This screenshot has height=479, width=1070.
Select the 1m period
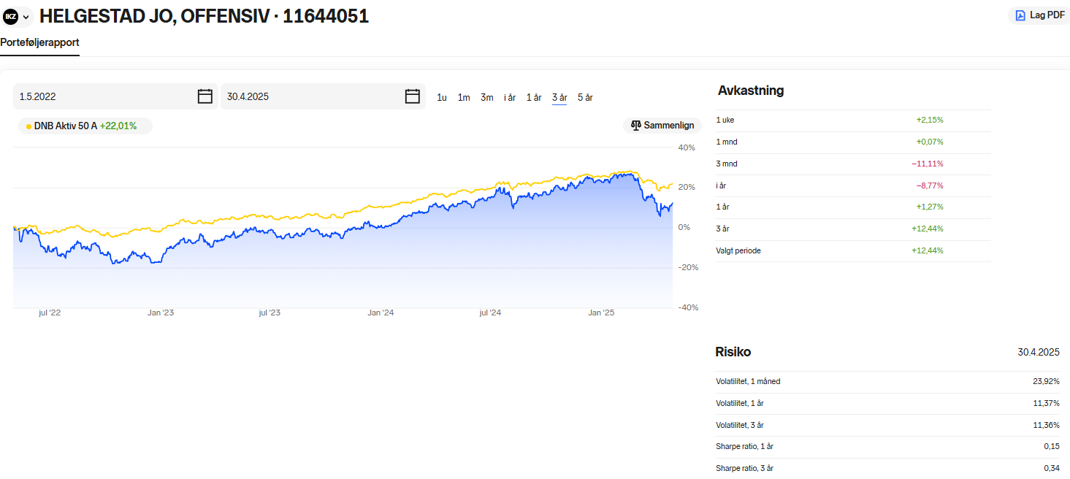(x=464, y=97)
